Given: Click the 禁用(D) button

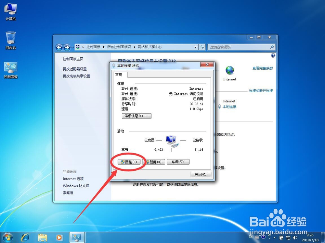Looking at the screenshot, I should pos(154,162).
